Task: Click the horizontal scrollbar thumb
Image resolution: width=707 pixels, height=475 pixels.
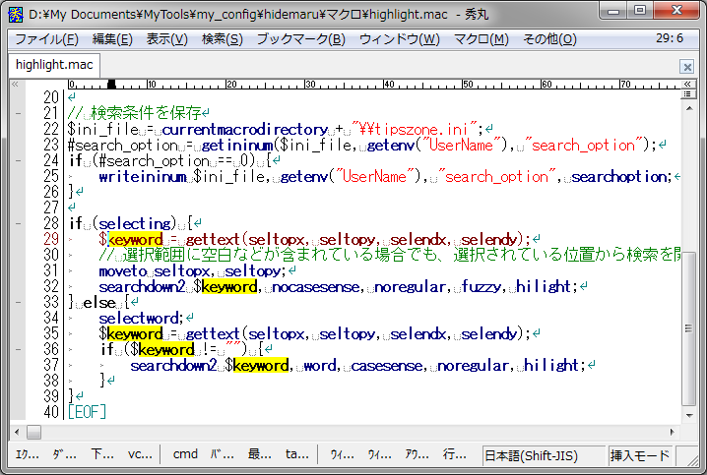Action: coord(33,433)
